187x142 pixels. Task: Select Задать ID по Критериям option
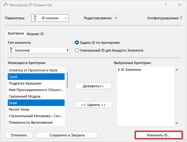(77, 43)
